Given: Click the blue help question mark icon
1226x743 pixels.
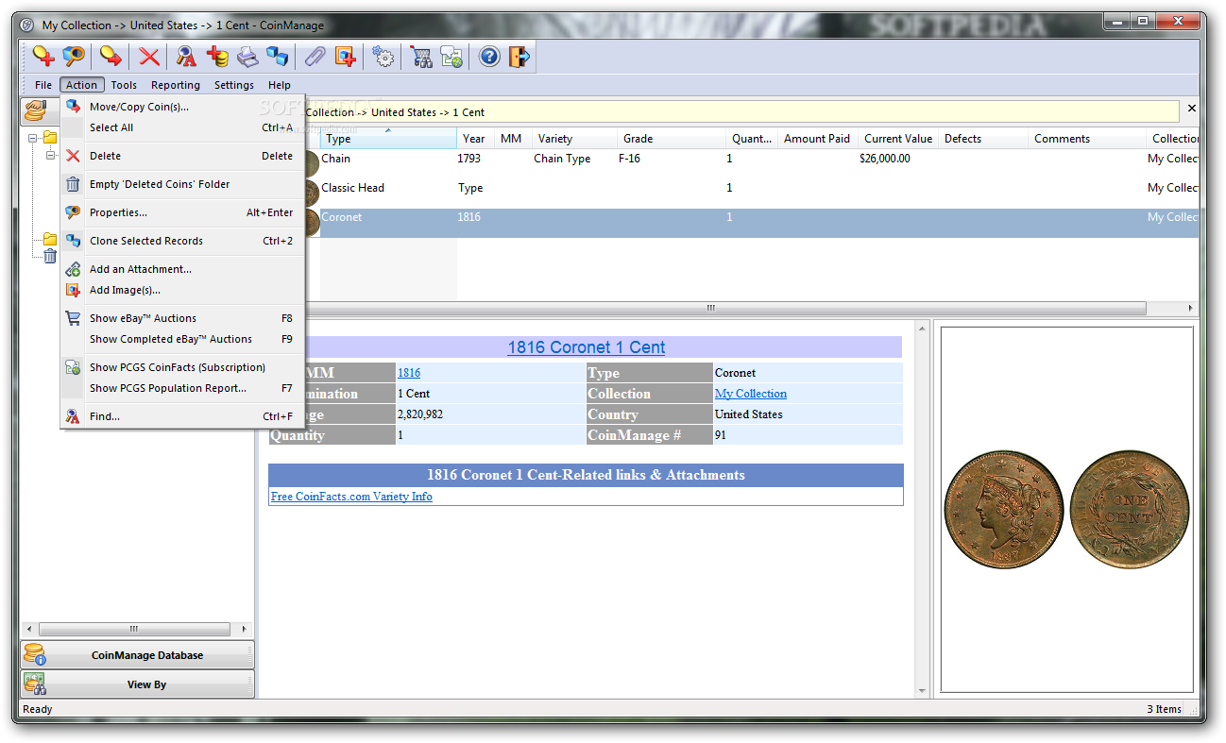Looking at the screenshot, I should (489, 57).
